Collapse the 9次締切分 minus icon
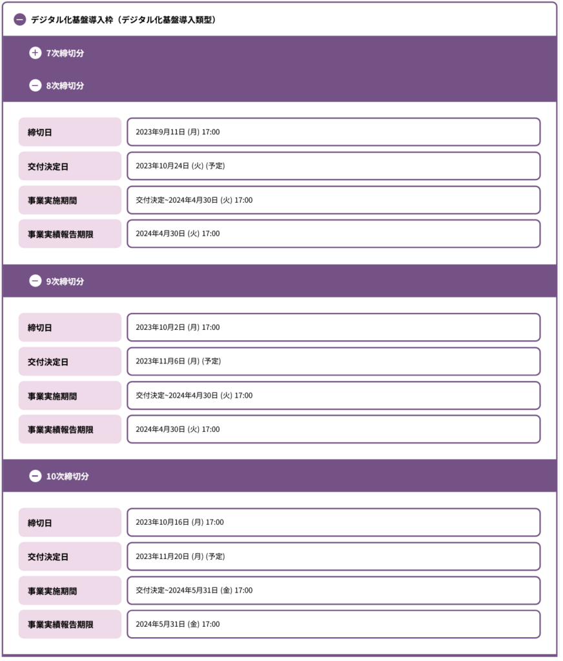 click(x=36, y=281)
